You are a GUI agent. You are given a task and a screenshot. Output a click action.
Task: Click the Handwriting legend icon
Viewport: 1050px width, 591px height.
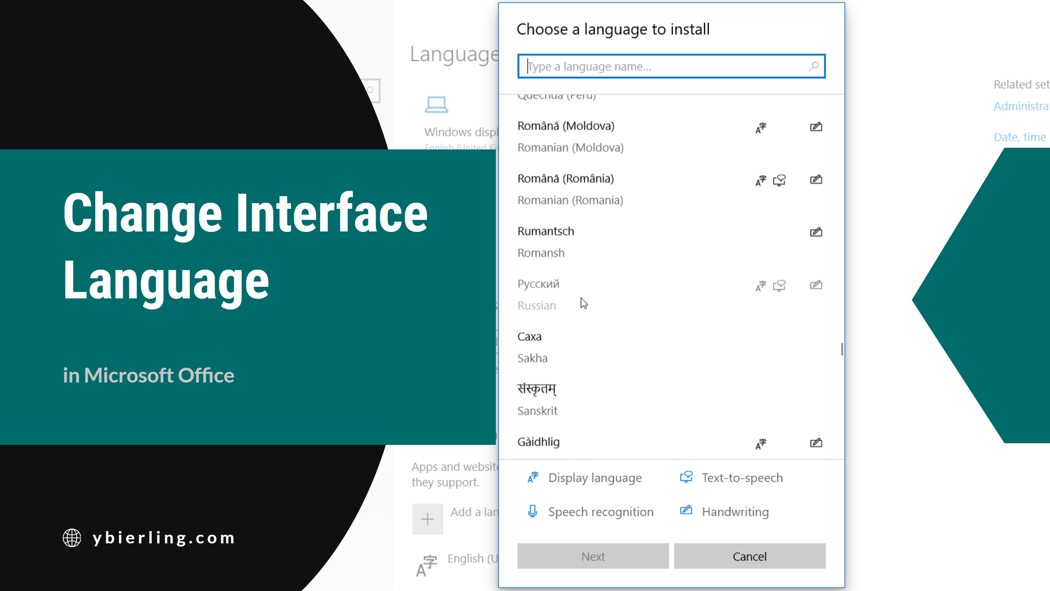click(x=686, y=510)
